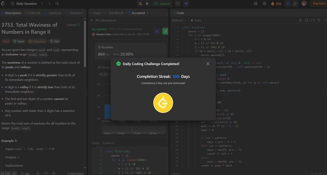The height and width of the screenshot is (175, 327).
Task: Select the Accepted tab
Action: click(136, 13)
